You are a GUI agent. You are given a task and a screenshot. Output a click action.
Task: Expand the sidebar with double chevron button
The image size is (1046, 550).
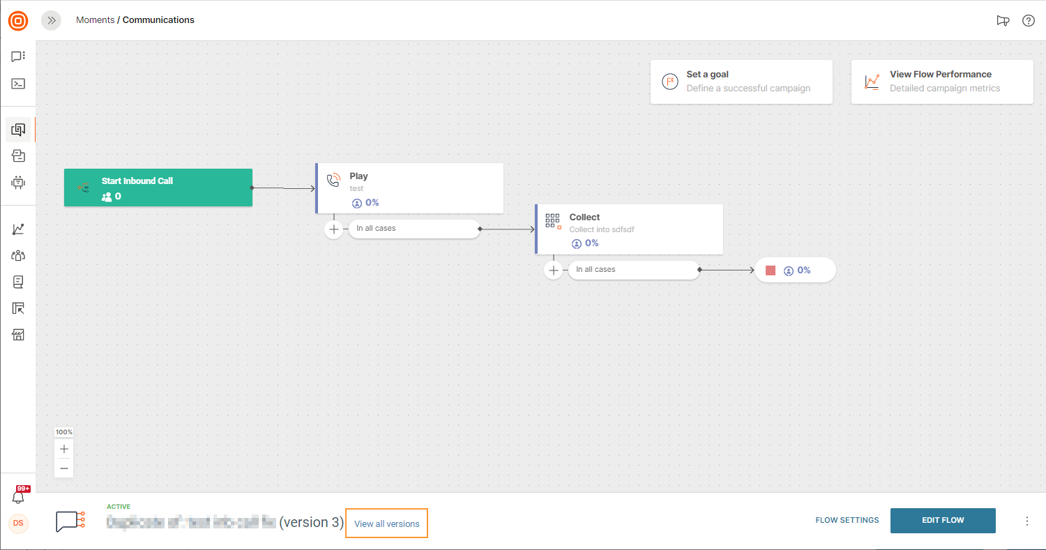pos(52,20)
